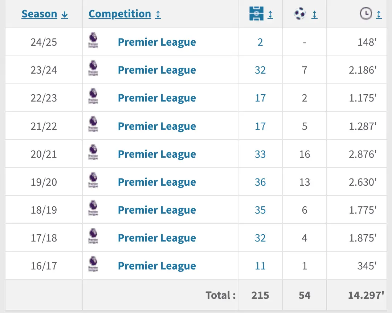
Task: Click the appearances pitch icon header
Action: [x=256, y=14]
